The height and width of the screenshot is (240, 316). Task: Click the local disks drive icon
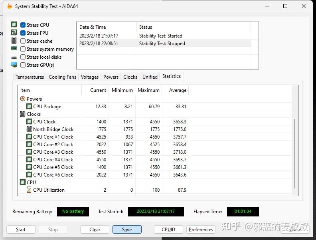(14, 58)
